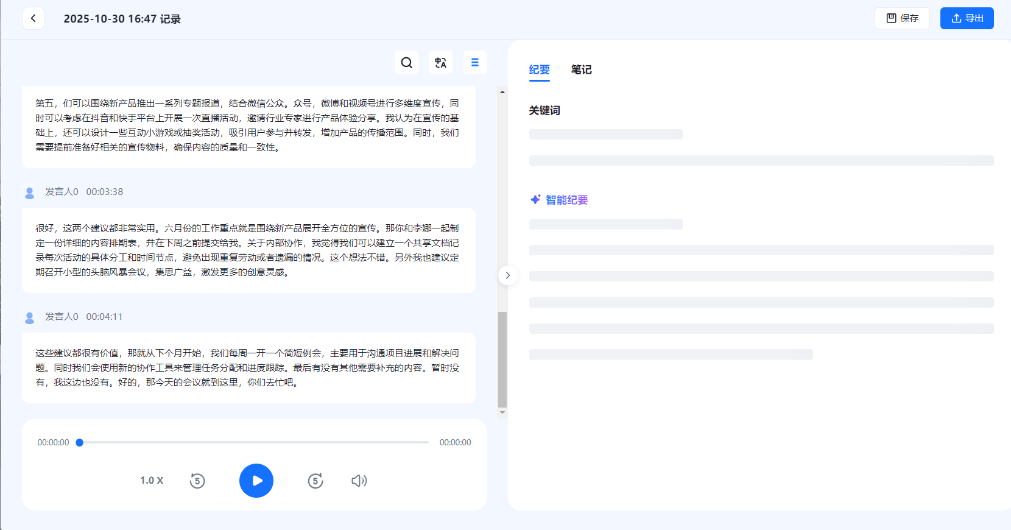1011x530 pixels.
Task: Click the 00:04:11 transcript paragraph
Action: coord(247,368)
